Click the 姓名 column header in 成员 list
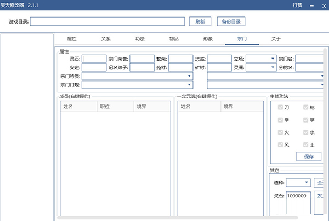Viewport: 329px width, 221px height. (78, 107)
